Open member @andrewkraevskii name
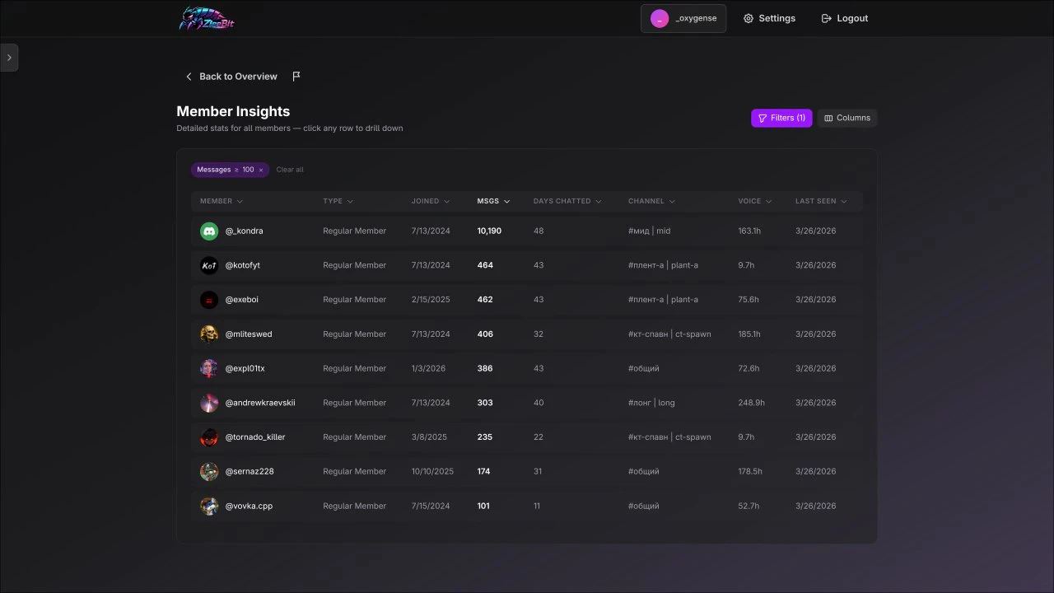 coord(260,403)
